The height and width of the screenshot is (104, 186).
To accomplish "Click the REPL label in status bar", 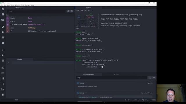I will [17, 100].
